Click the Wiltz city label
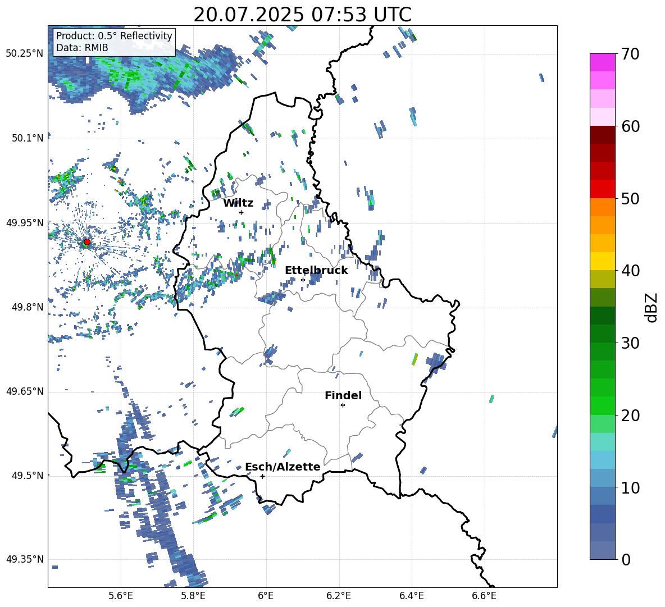 238,203
